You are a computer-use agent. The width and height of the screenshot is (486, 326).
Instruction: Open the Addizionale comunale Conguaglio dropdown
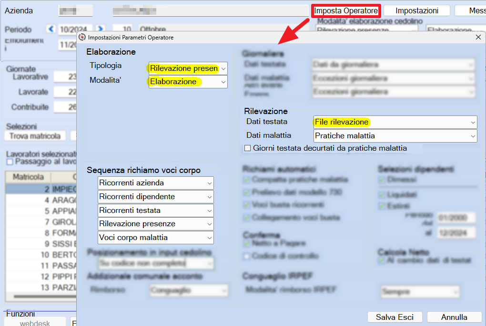(189, 290)
